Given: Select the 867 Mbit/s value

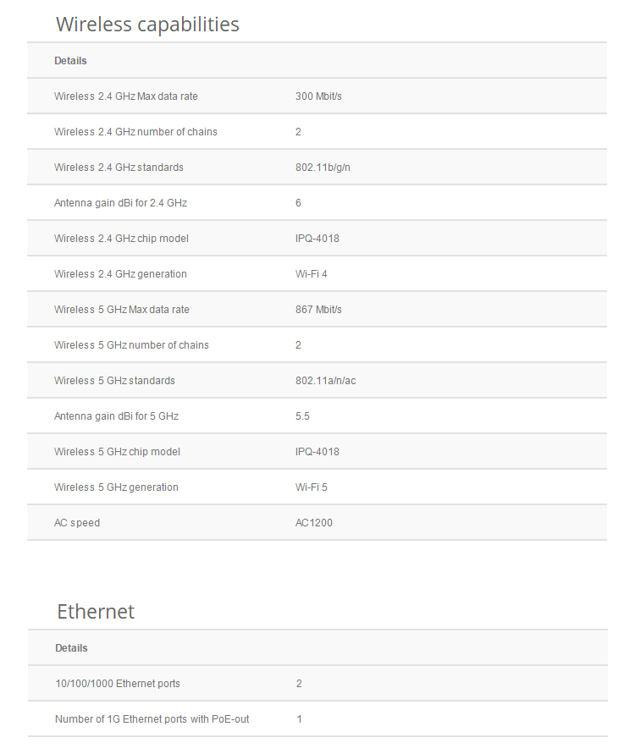Looking at the screenshot, I should point(318,310).
